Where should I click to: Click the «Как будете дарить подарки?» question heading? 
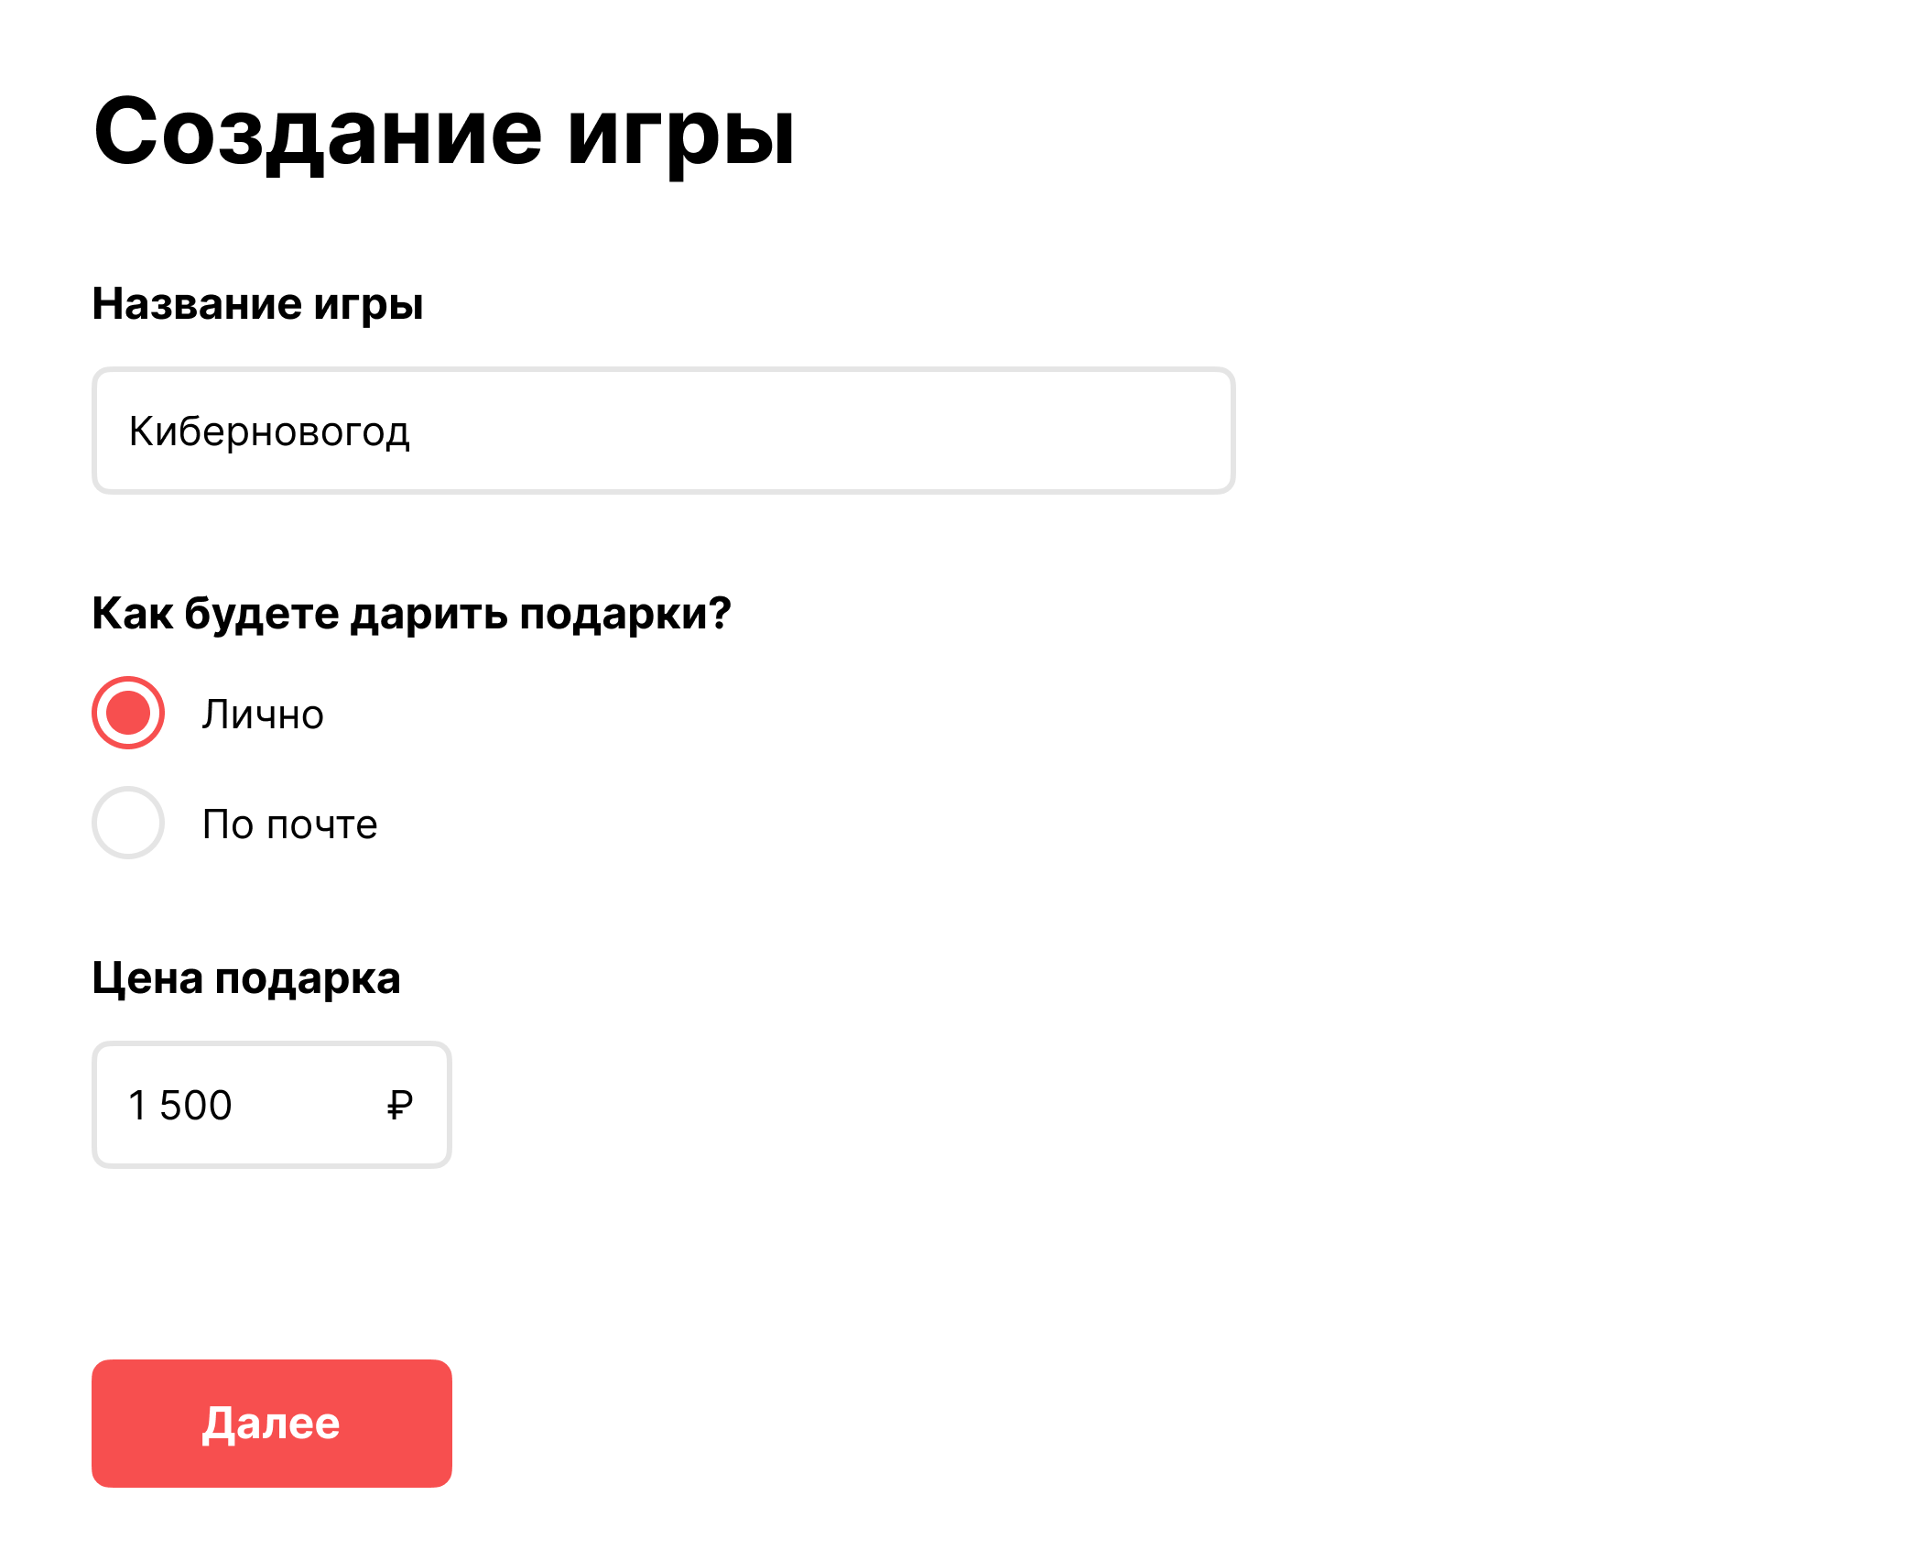click(411, 613)
